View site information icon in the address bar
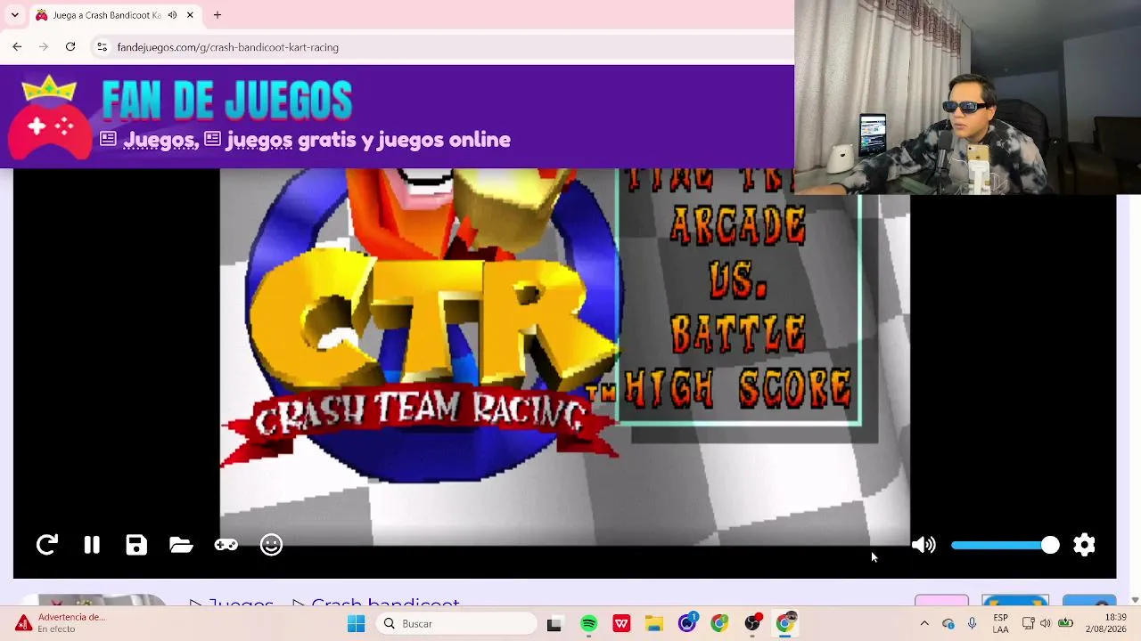Image resolution: width=1141 pixels, height=641 pixels. [102, 47]
